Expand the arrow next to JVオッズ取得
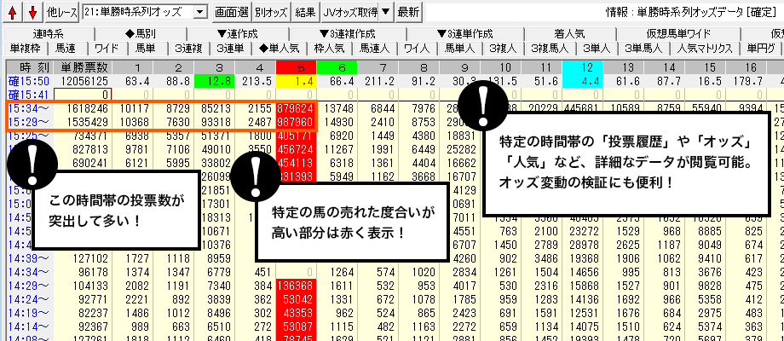The width and height of the screenshot is (784, 341). coord(385,12)
